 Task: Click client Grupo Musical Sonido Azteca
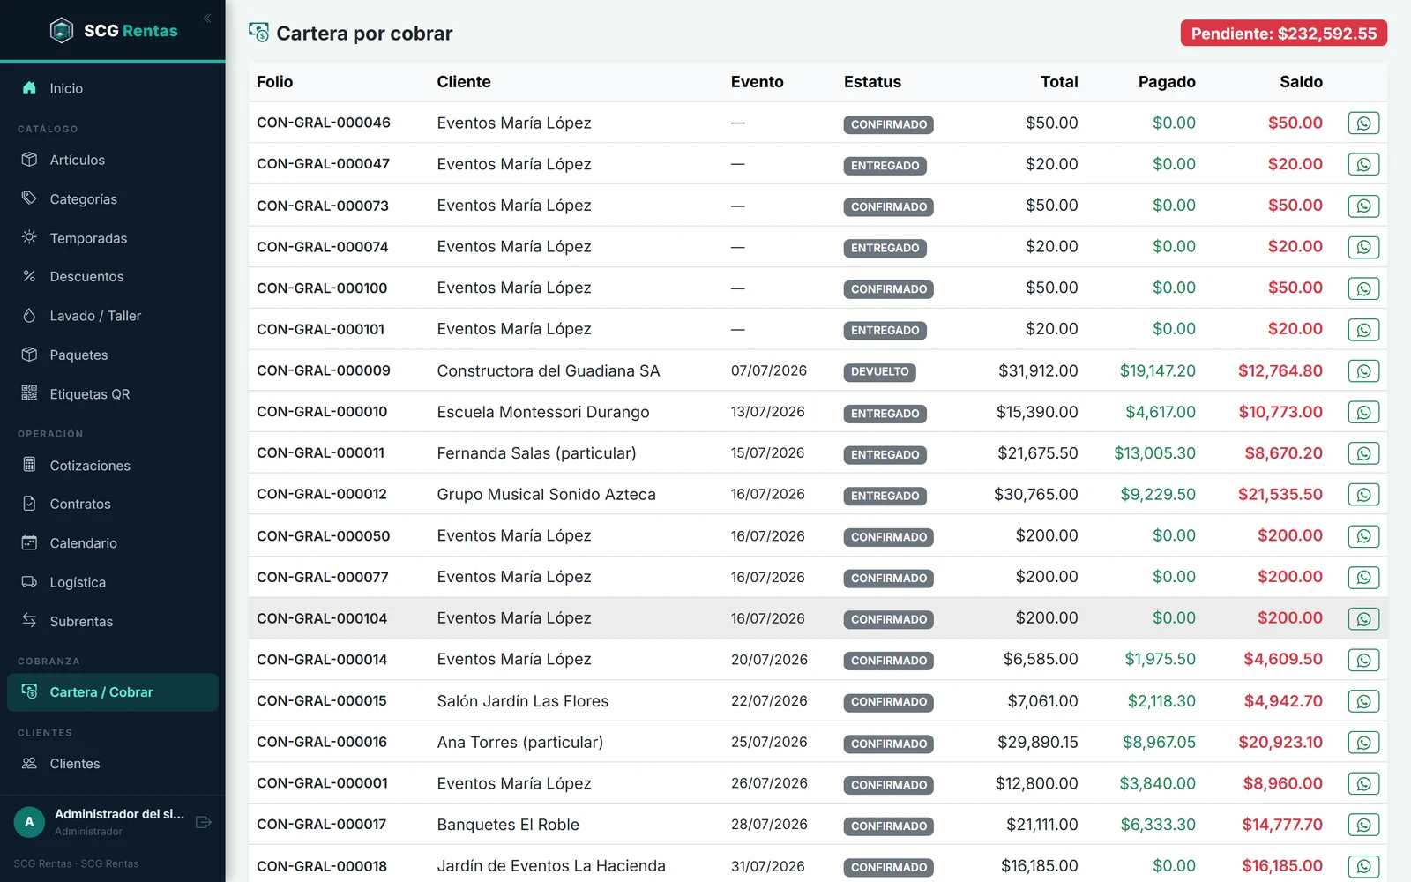[x=547, y=495]
